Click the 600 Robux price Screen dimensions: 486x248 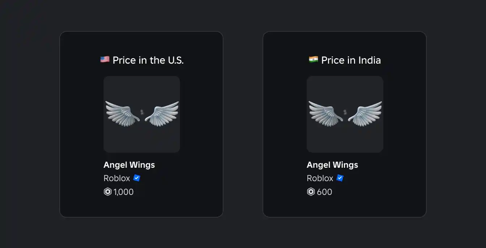click(x=324, y=192)
